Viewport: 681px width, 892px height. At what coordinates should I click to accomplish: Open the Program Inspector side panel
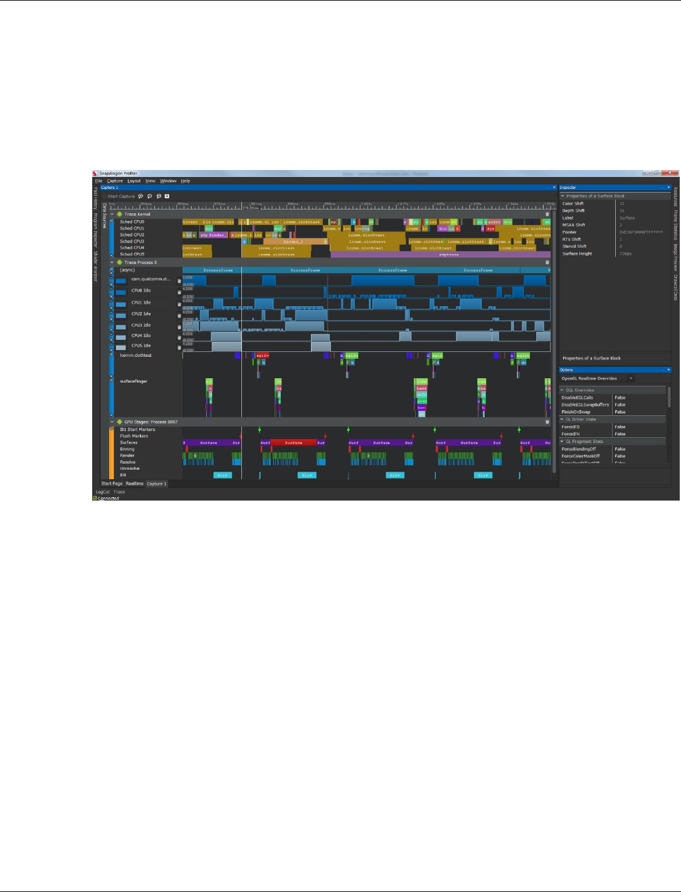click(96, 230)
